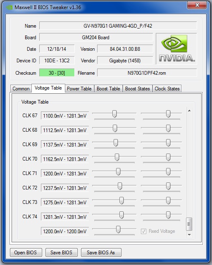Switch to Clock States tab

coord(167,89)
